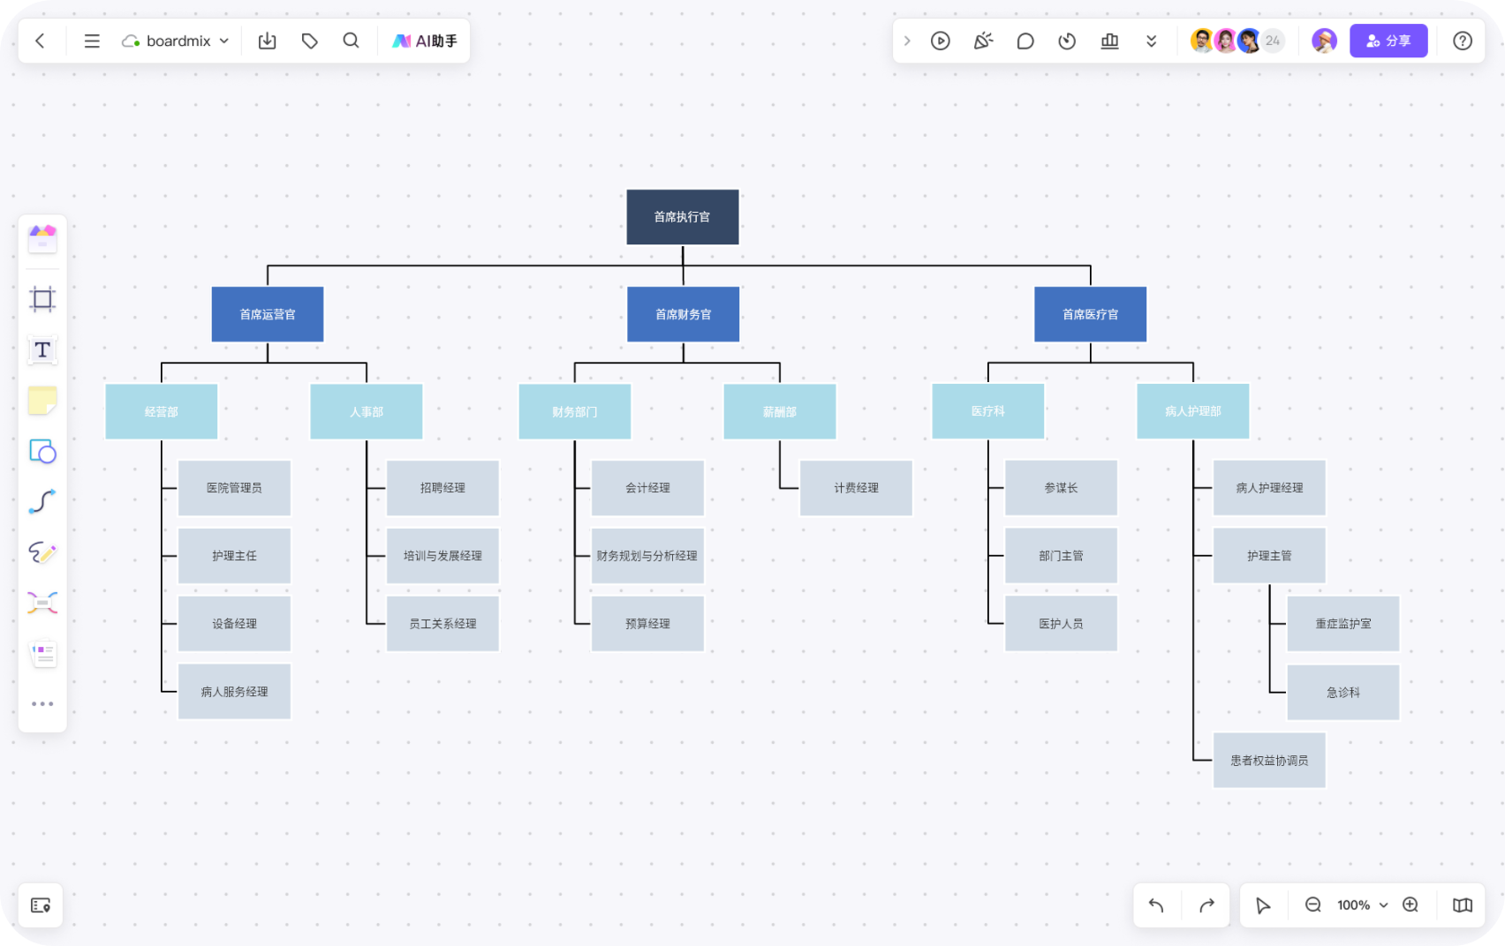Expand more tools double chevron
Viewport: 1505px width, 946px height.
tap(1151, 41)
